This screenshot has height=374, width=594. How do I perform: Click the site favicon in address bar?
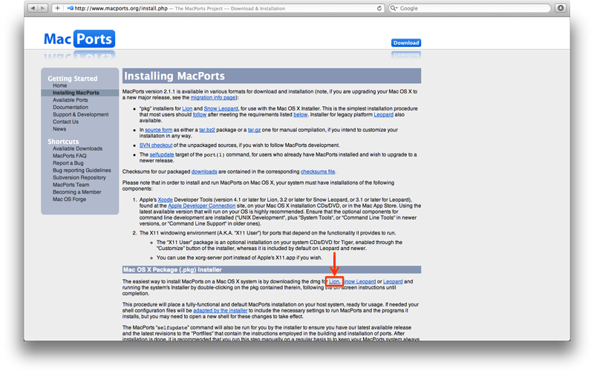click(71, 8)
